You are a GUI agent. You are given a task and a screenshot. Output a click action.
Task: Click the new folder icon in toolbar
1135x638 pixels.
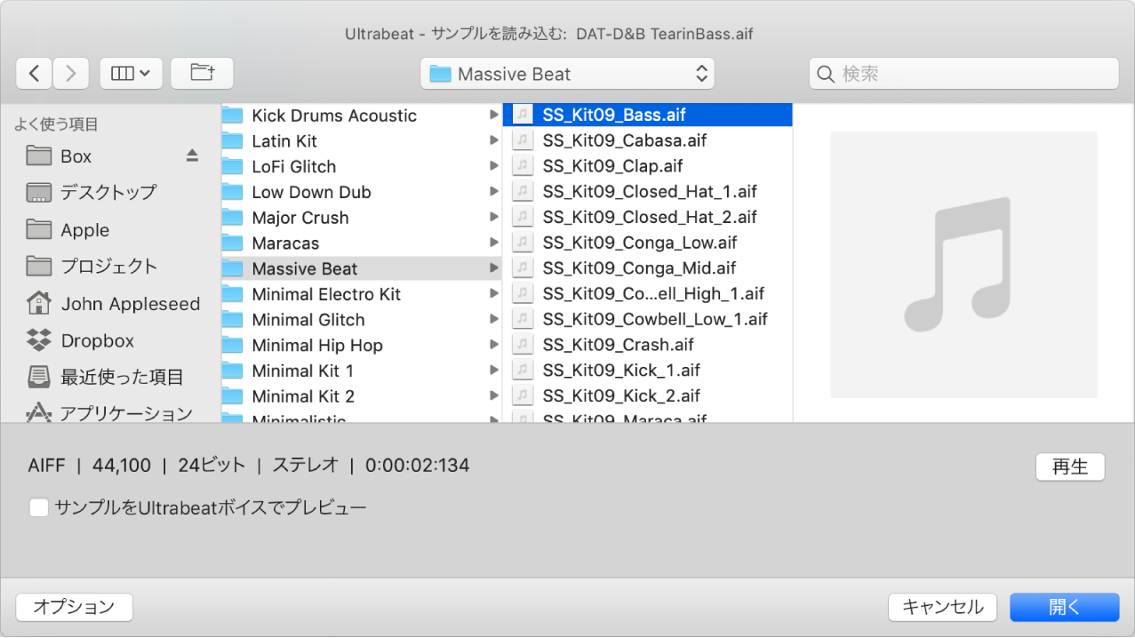pyautogui.click(x=201, y=73)
